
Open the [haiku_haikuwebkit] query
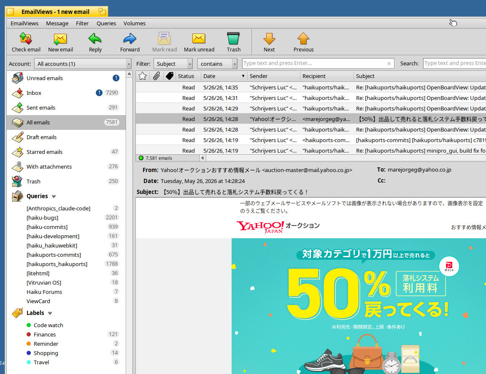[66, 245]
